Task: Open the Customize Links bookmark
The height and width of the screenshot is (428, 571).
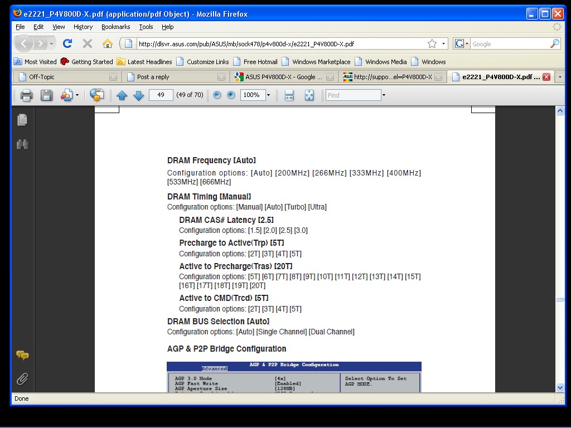Action: click(x=202, y=61)
